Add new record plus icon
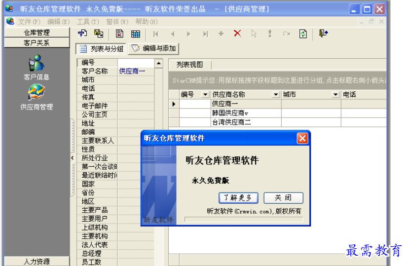The image size is (406, 266). click(x=221, y=34)
